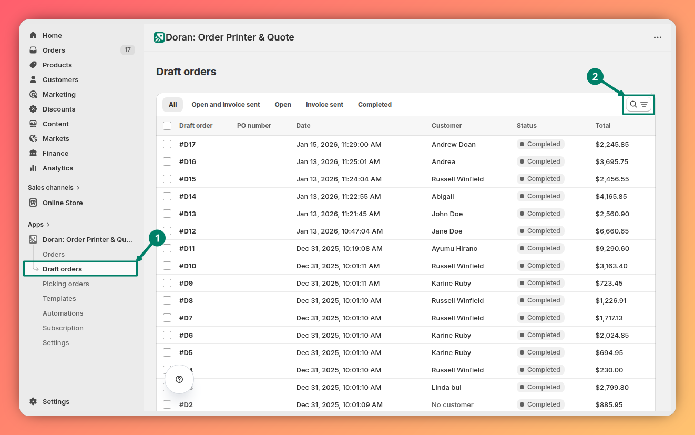Click customer name Linda bui
Viewport: 695px width, 435px height.
coord(446,387)
